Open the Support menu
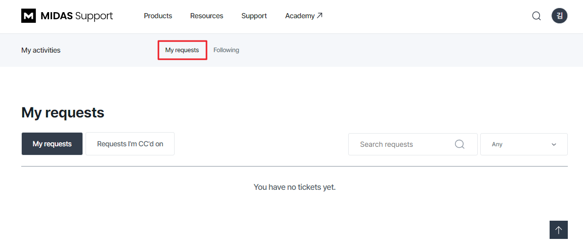This screenshot has width=583, height=245. pos(254,16)
